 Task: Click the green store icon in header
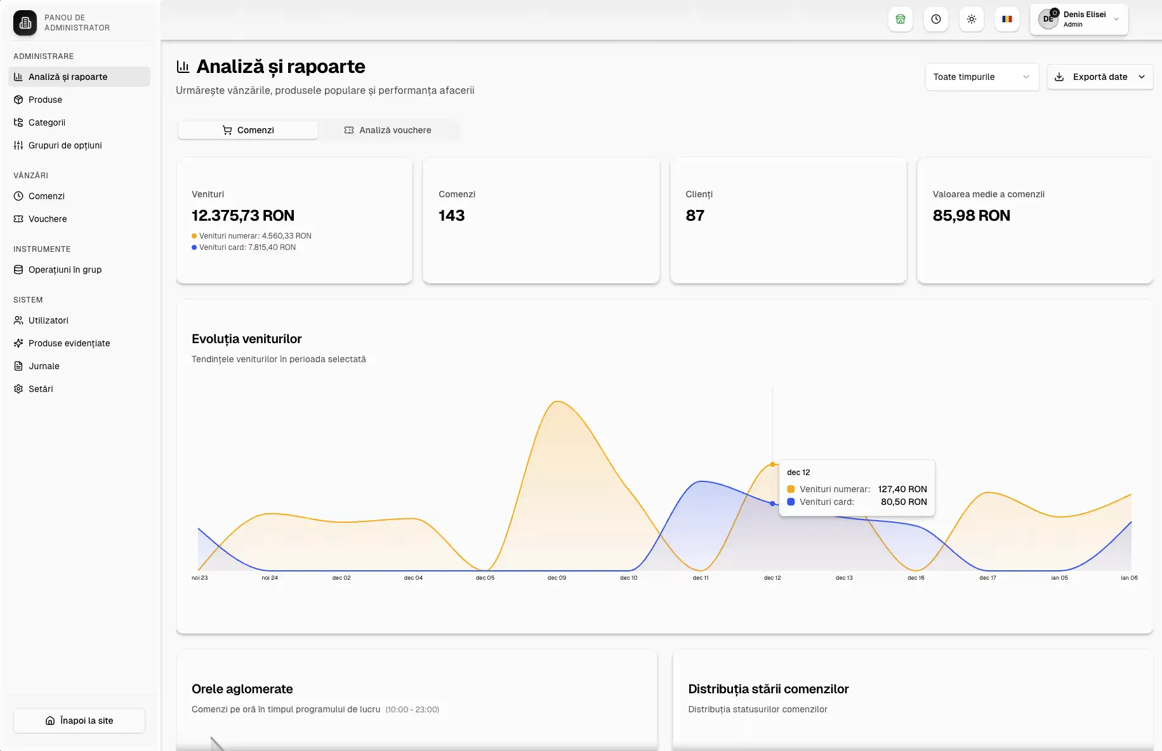[900, 19]
